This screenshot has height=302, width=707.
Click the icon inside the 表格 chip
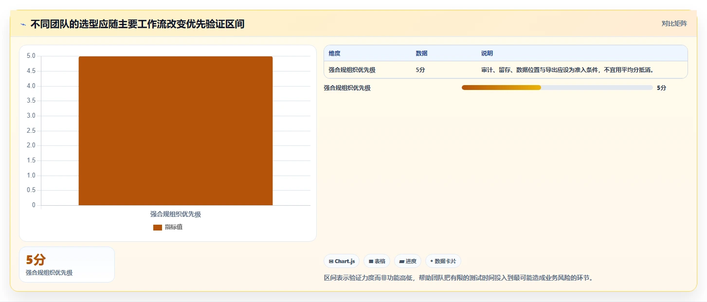[x=371, y=262]
